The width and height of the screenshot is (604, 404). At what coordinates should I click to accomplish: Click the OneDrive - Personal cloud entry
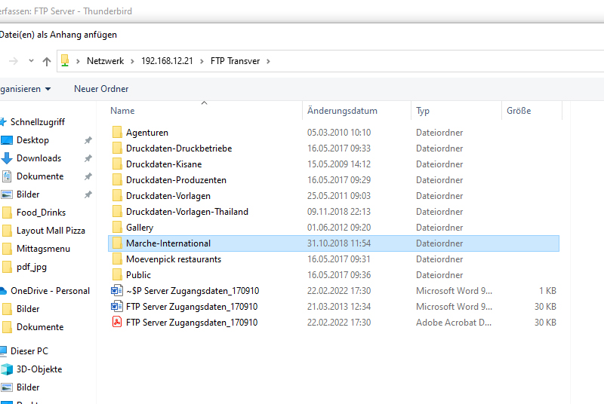pos(49,291)
